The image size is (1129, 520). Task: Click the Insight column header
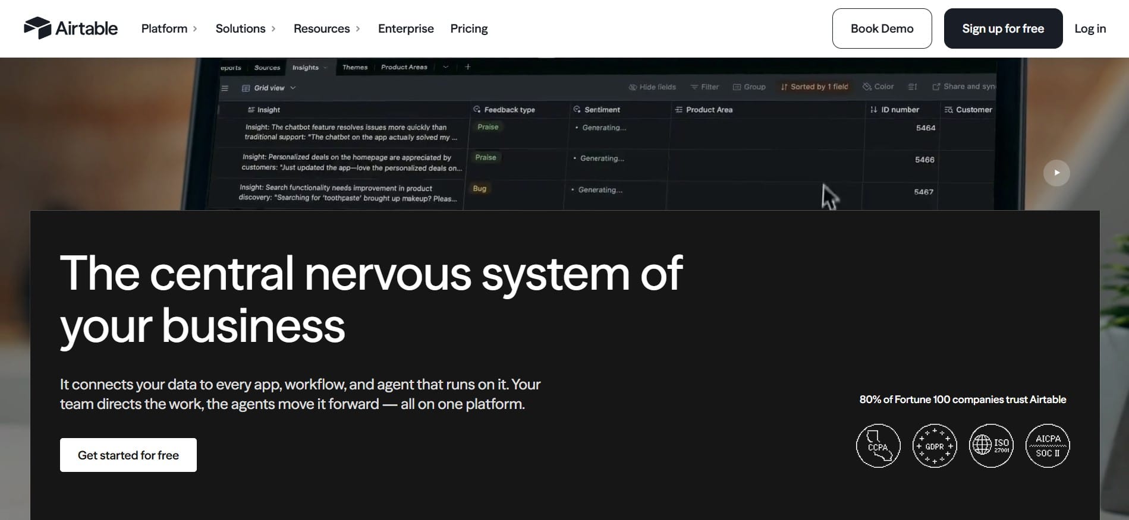coord(263,110)
